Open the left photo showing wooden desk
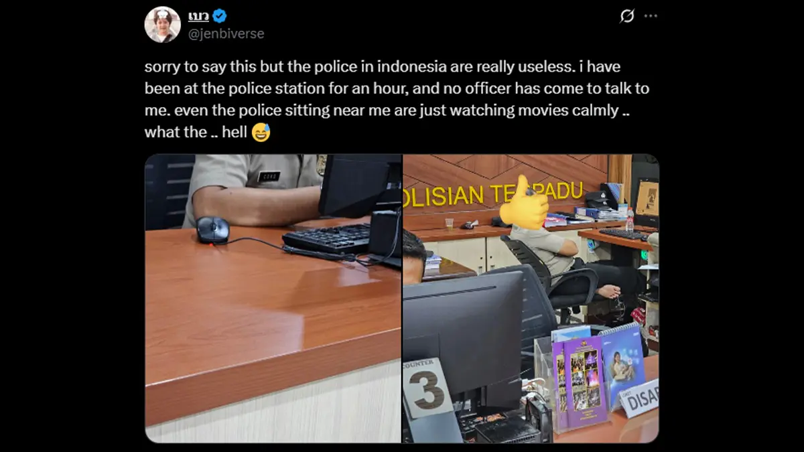This screenshot has height=452, width=804. [x=273, y=299]
